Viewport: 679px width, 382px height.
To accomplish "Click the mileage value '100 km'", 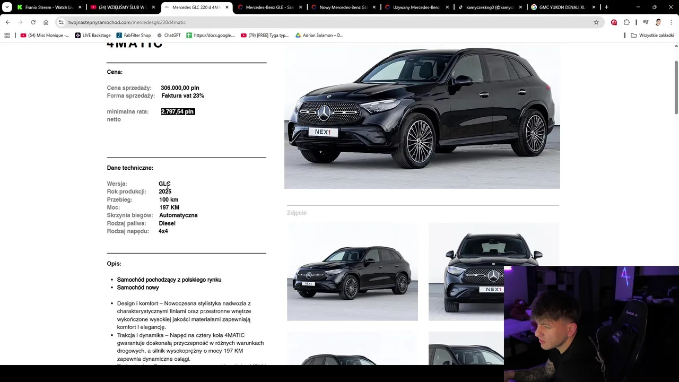I will [169, 200].
